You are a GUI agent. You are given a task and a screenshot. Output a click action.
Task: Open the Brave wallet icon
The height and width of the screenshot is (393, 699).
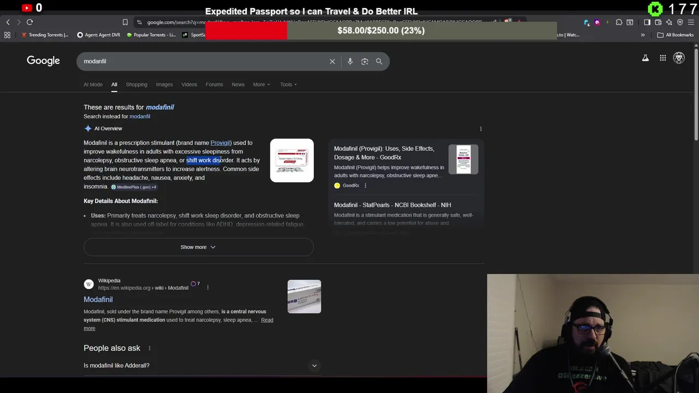point(658,22)
